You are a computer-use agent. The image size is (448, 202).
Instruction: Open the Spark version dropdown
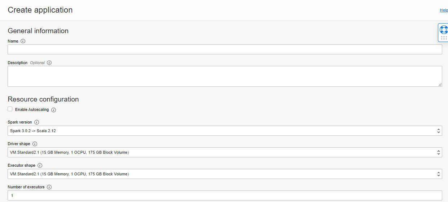click(225, 131)
